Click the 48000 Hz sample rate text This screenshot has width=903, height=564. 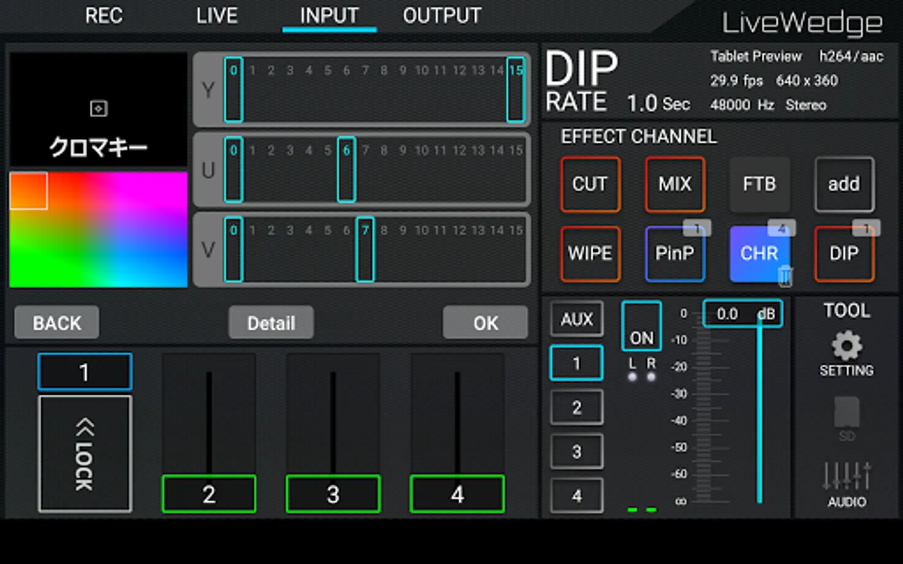coord(742,105)
